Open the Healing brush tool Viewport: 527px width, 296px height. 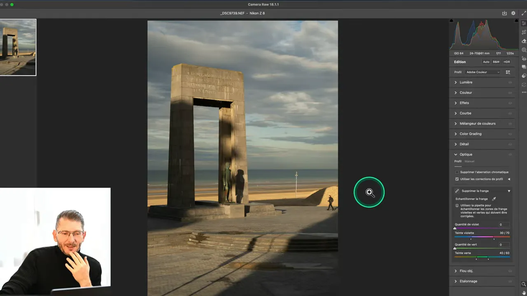coord(524,41)
